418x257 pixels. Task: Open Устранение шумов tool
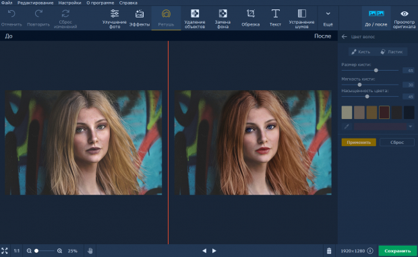(301, 19)
